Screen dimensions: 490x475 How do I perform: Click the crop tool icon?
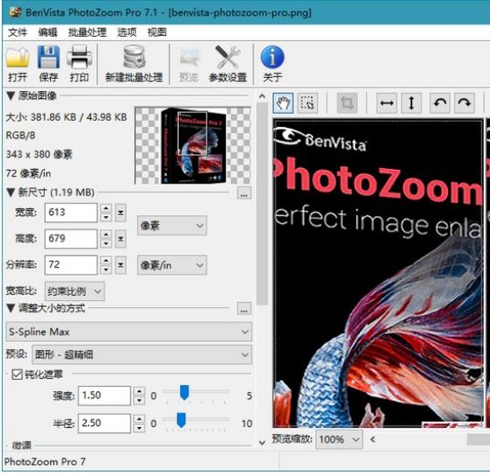[x=347, y=103]
